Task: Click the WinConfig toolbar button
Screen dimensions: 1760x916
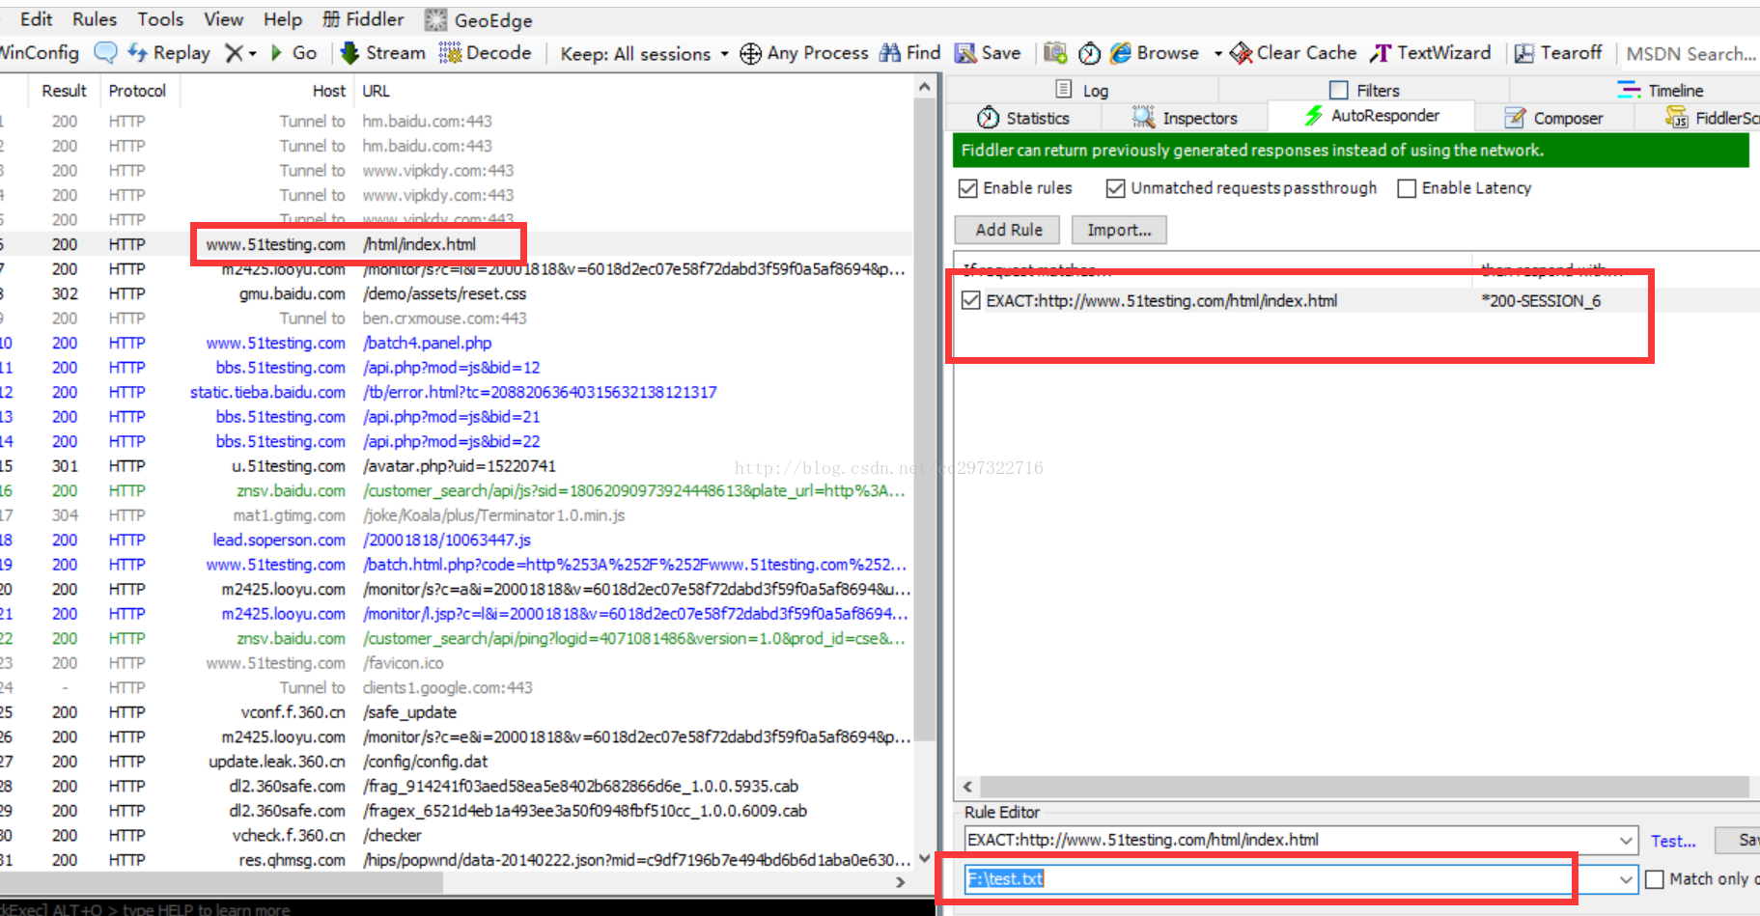Action: (39, 53)
